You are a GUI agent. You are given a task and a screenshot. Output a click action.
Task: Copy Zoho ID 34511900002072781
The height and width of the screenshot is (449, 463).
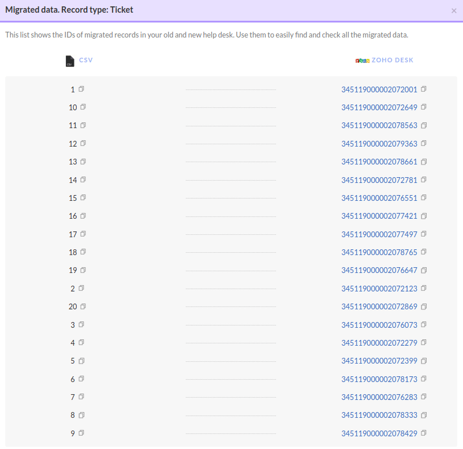[x=424, y=179]
